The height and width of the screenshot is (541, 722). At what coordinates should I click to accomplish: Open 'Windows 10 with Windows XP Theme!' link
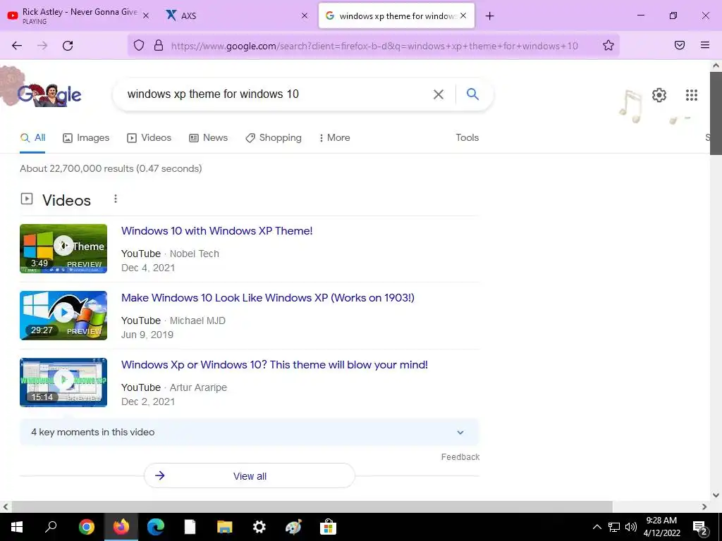(217, 230)
